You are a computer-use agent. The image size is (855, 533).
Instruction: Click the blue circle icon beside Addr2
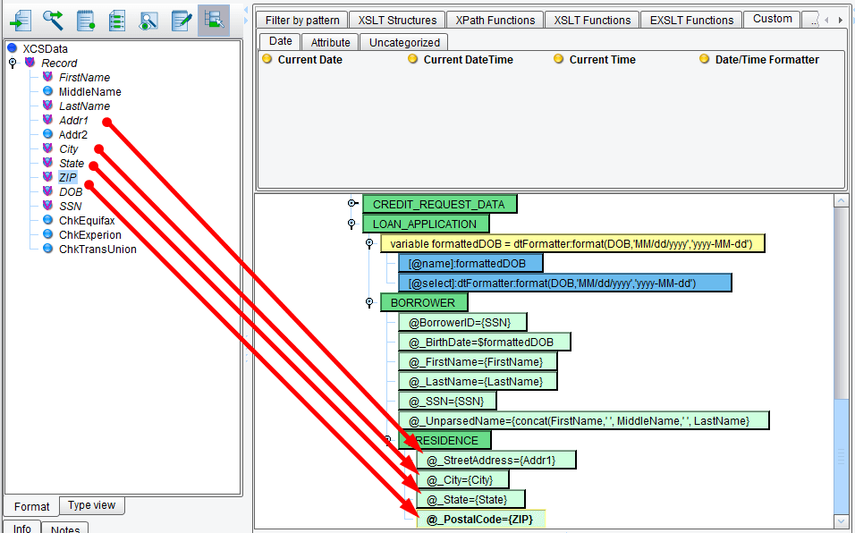tap(48, 134)
